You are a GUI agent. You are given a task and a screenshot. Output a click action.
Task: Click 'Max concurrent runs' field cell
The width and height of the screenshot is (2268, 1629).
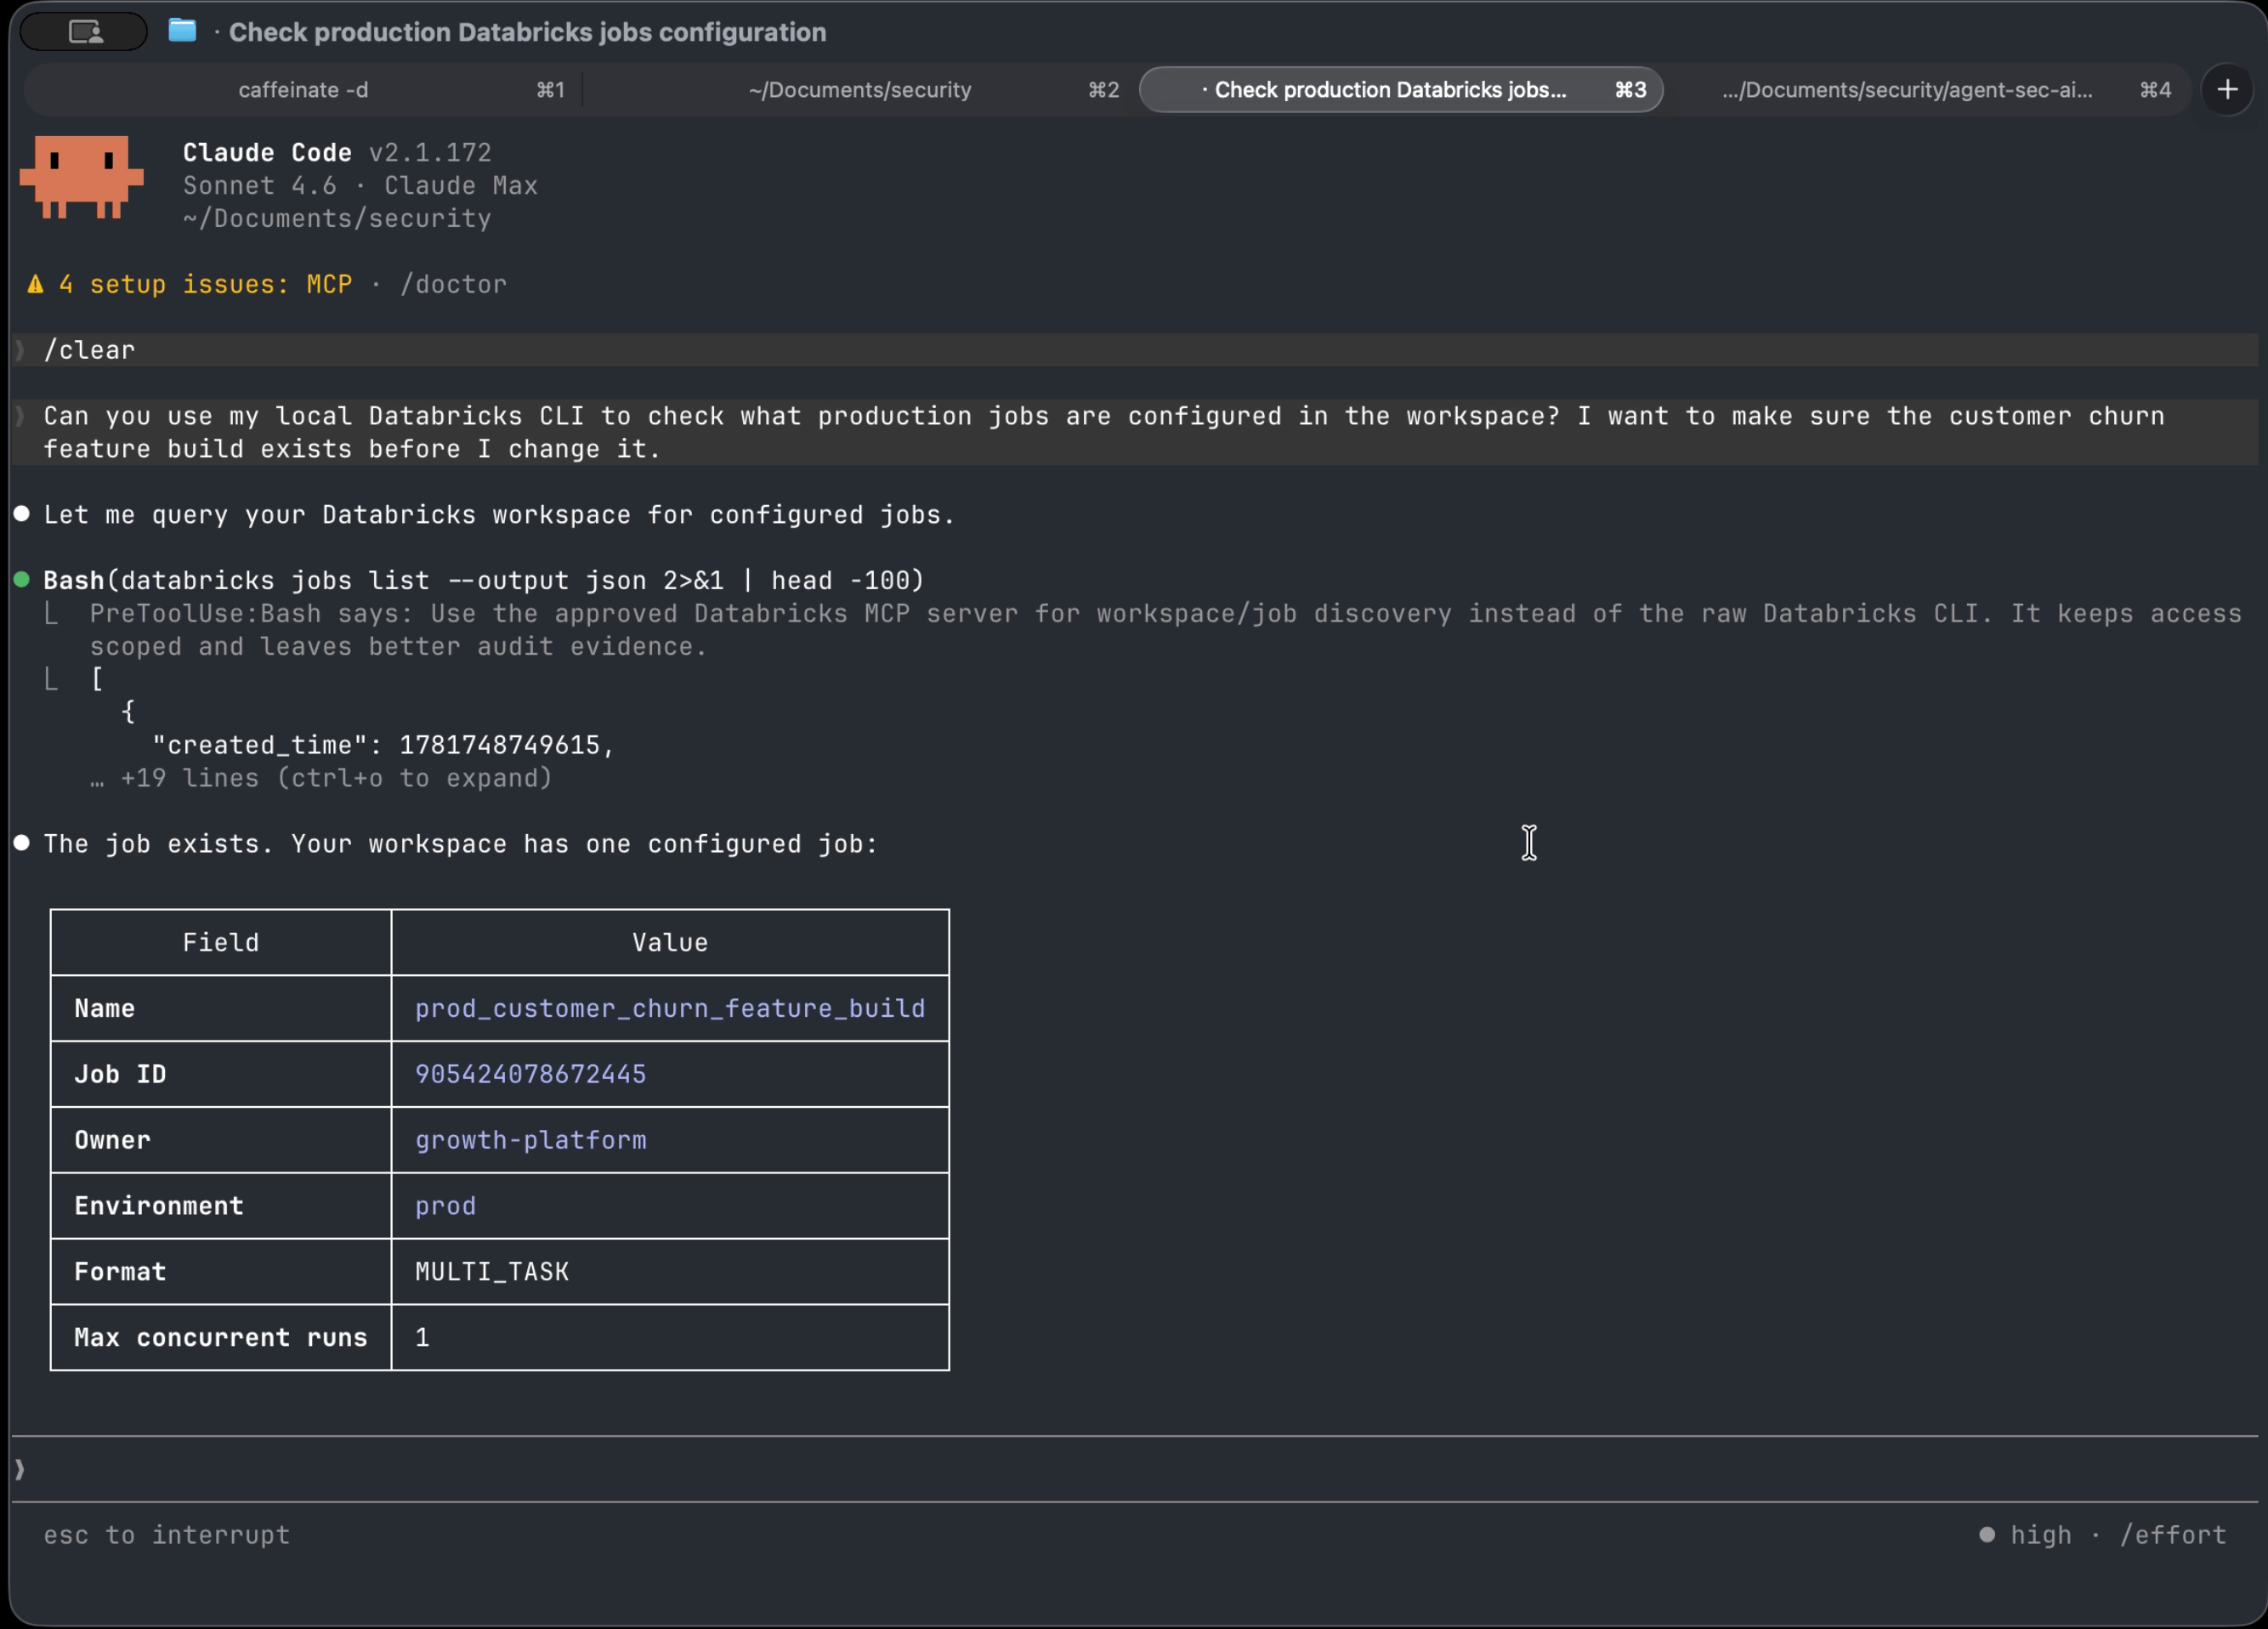tap(221, 1337)
